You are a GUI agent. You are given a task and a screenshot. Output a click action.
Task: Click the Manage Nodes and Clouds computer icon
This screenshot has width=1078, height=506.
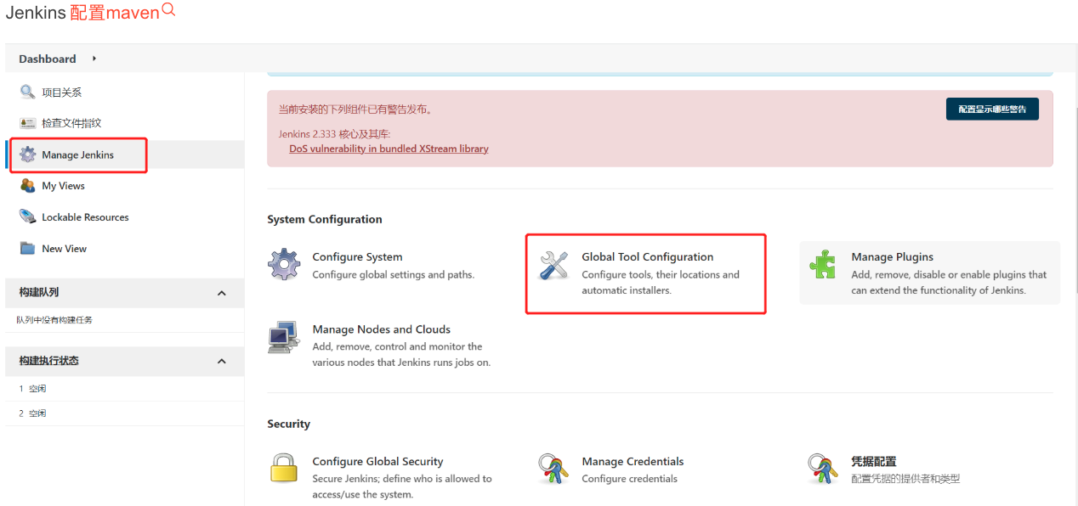pyautogui.click(x=284, y=337)
